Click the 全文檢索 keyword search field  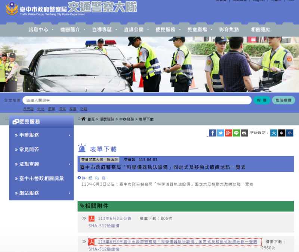coord(137,100)
